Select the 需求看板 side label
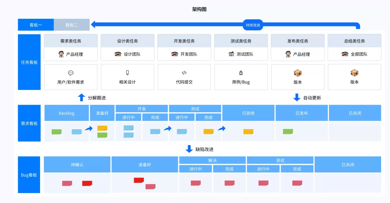The height and width of the screenshot is (203, 390). pyautogui.click(x=29, y=123)
